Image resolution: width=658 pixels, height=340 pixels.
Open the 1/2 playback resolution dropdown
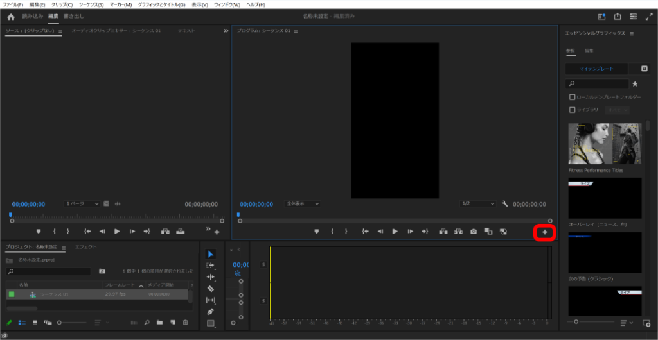pyautogui.click(x=478, y=204)
